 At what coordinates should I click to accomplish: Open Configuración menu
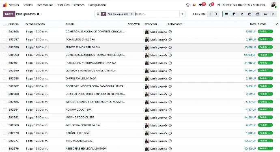point(97,5)
